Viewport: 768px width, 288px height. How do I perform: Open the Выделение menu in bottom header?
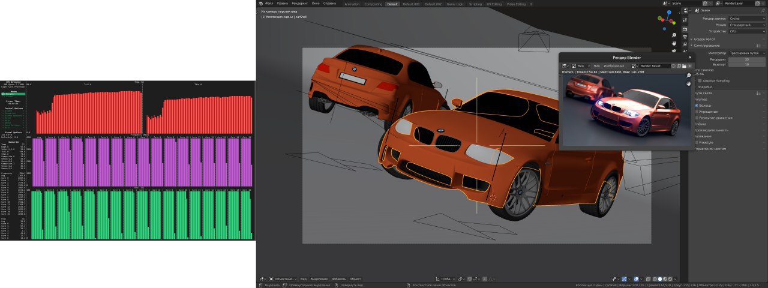[x=319, y=279]
